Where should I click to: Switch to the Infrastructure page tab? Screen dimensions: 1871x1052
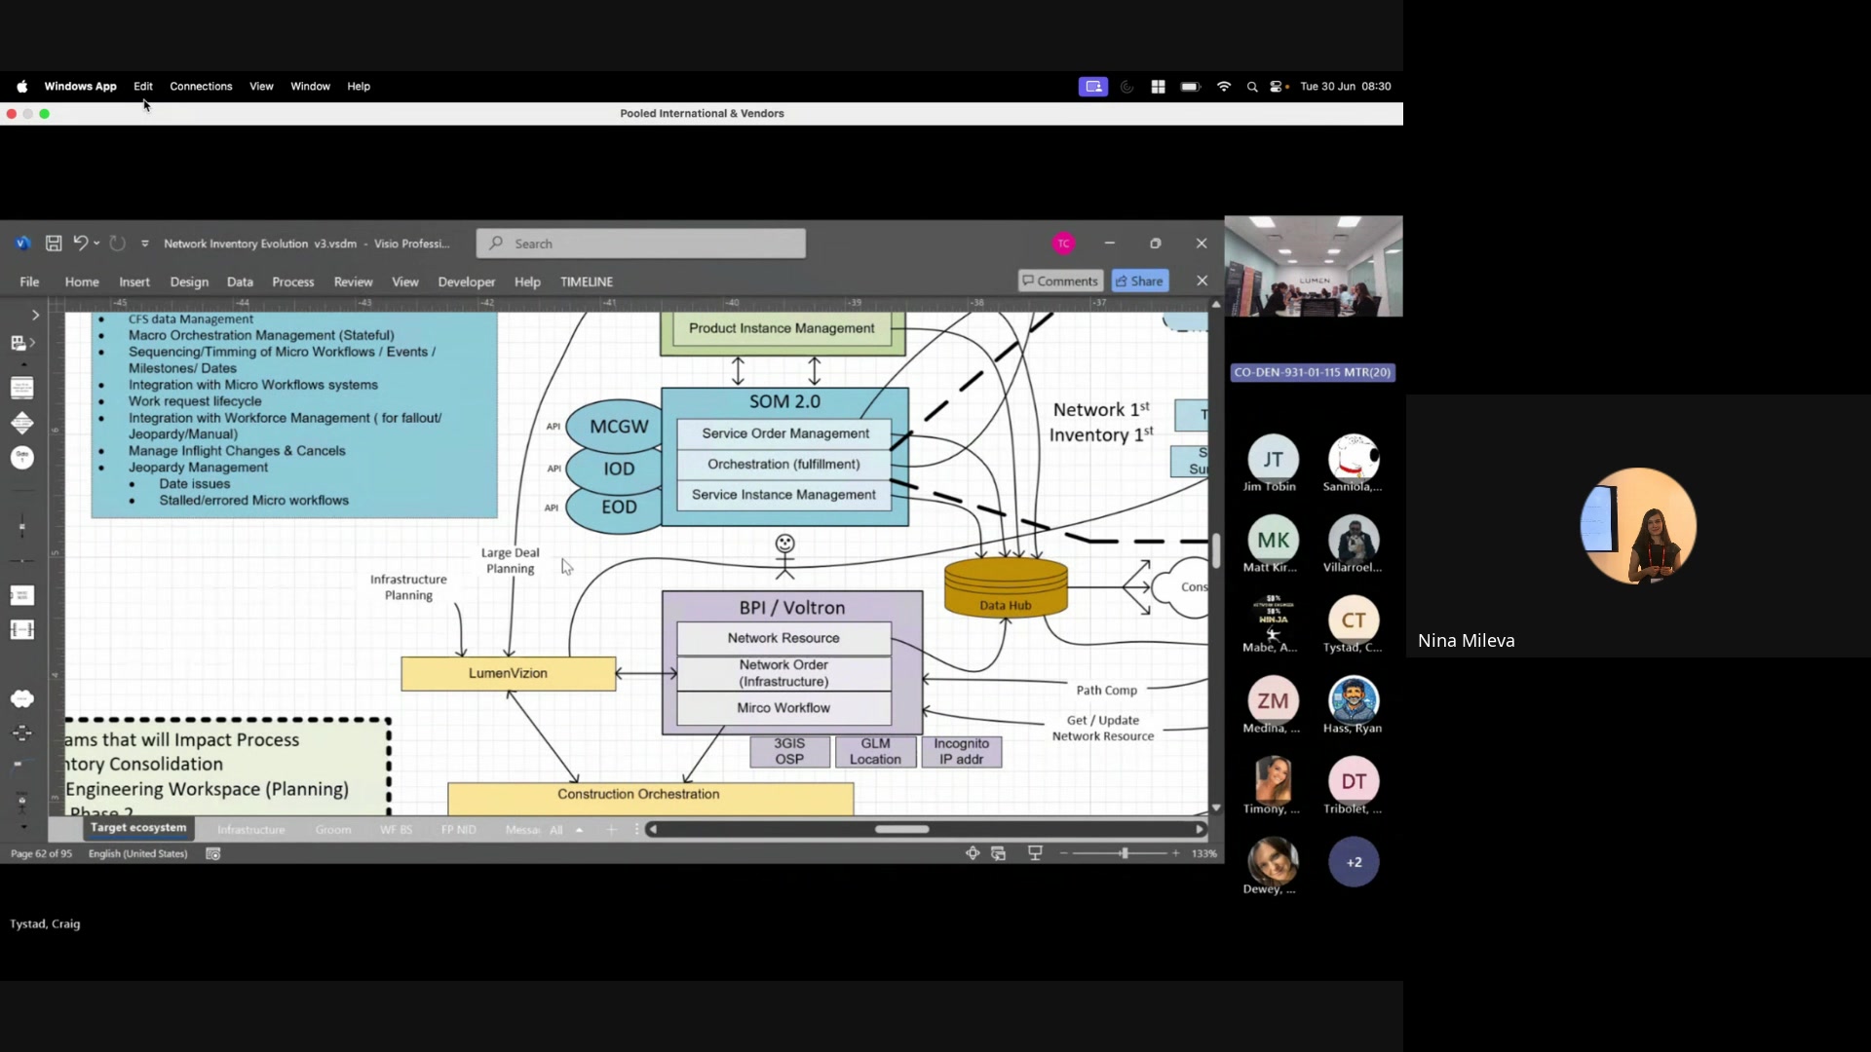(251, 830)
